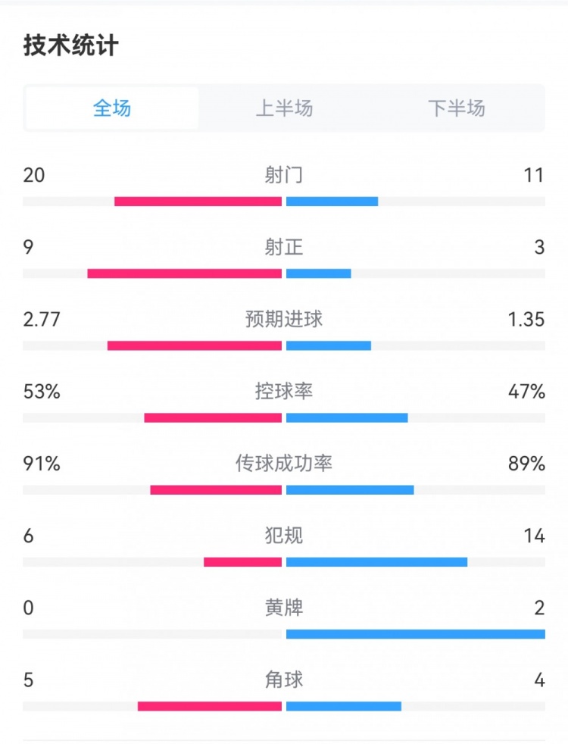568x744 pixels.
Task: Tap the 预期进球 expected goals label
Action: pos(284,319)
